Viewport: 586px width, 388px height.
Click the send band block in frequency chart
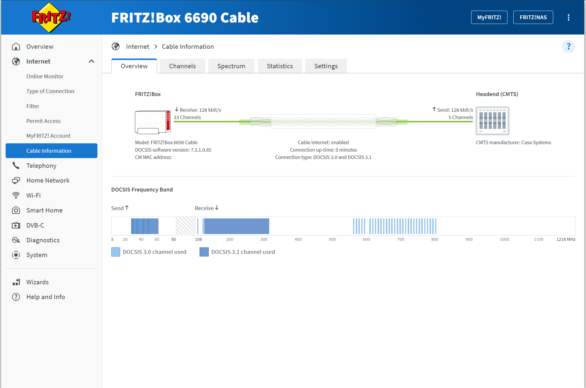coord(145,226)
